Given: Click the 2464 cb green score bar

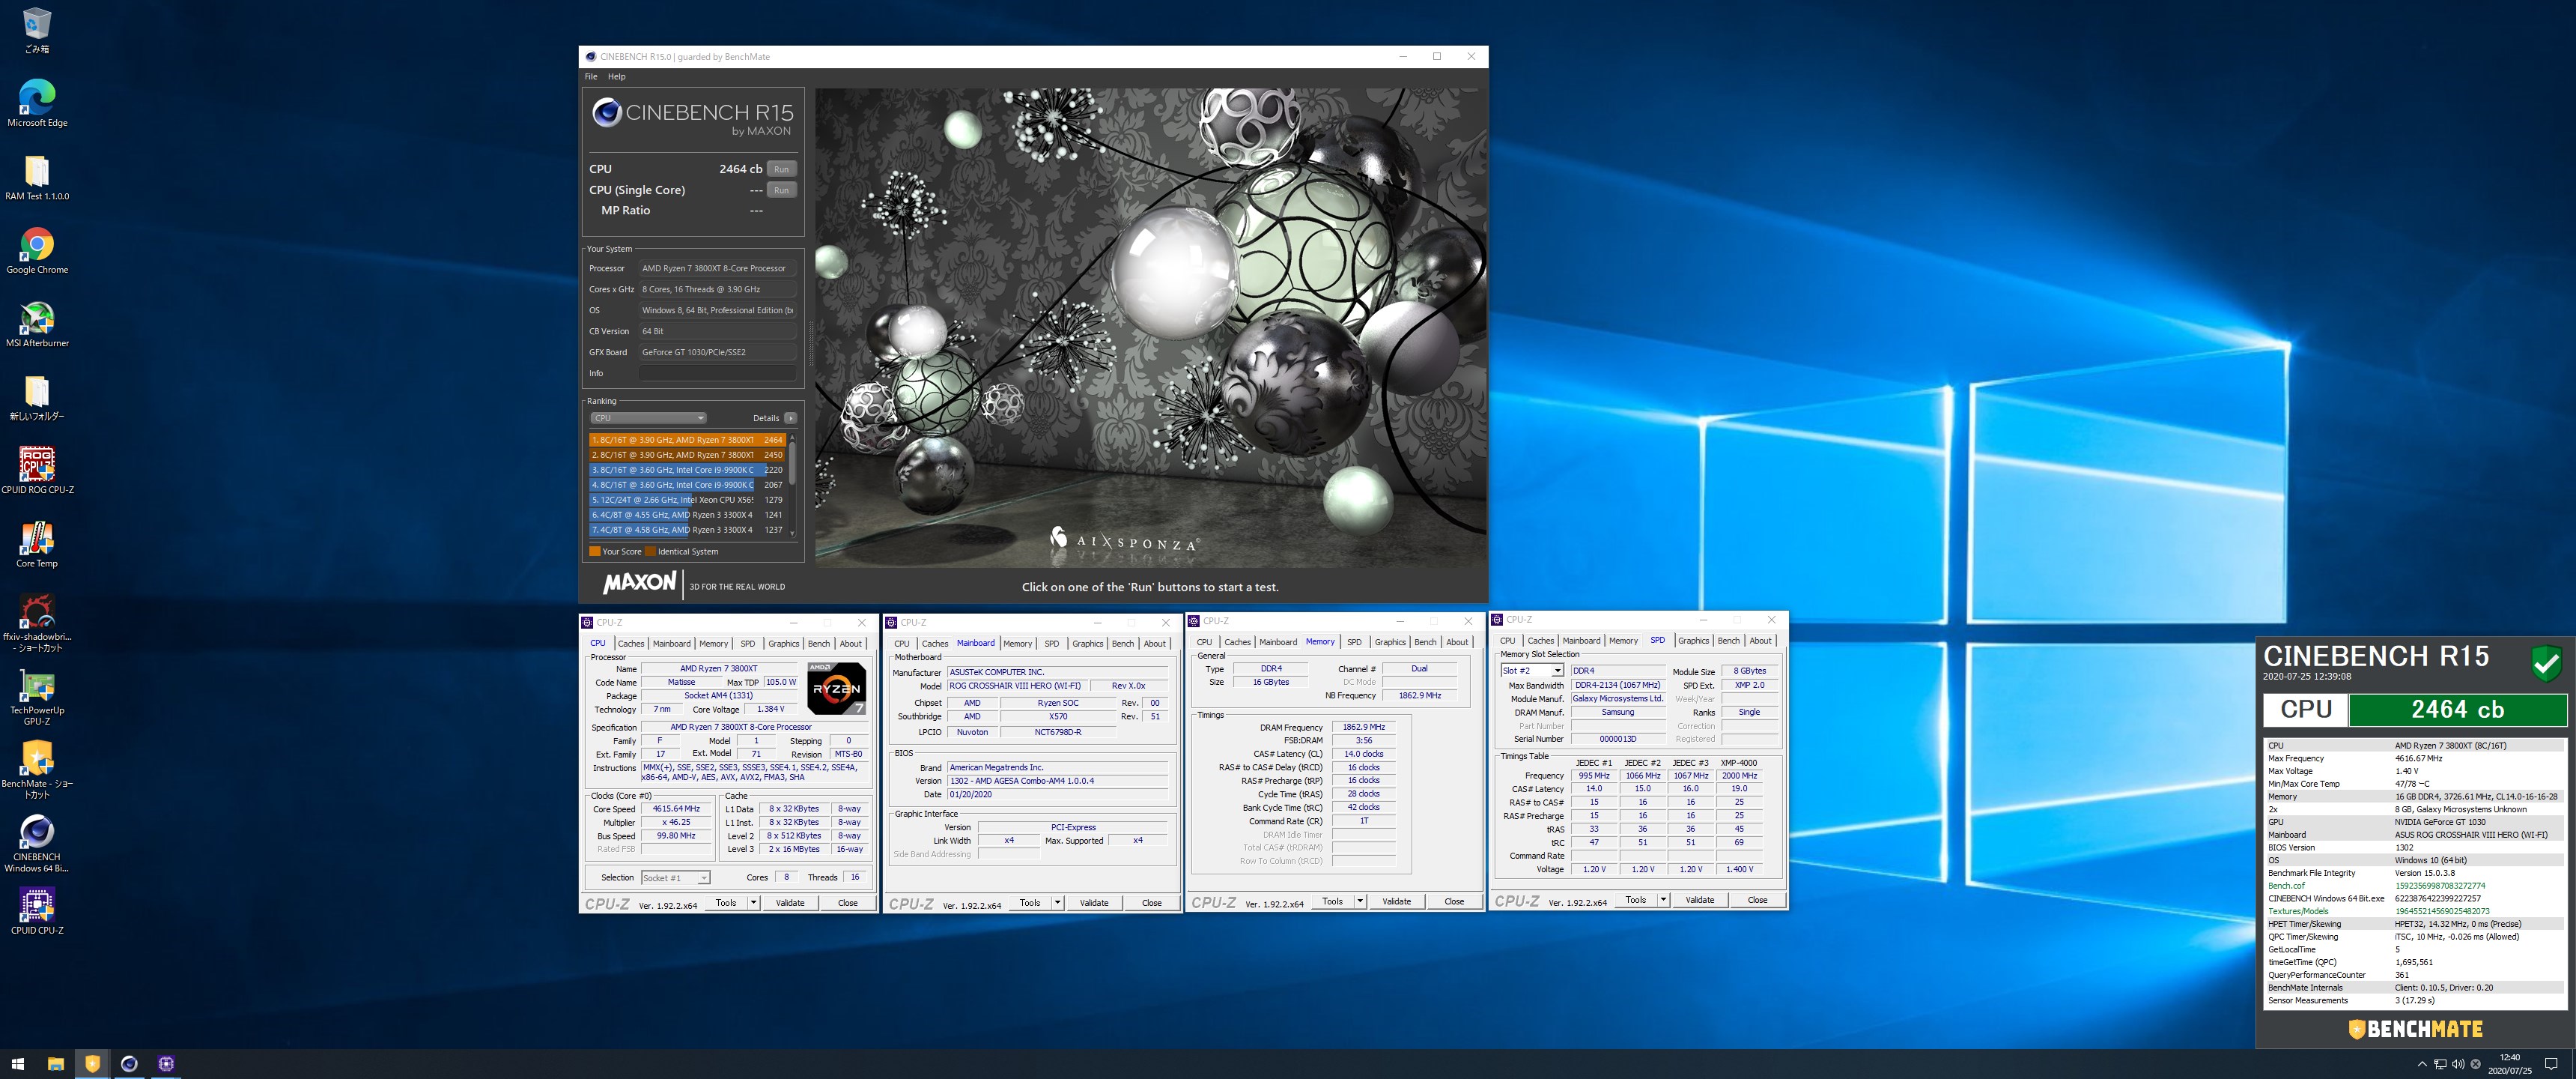Looking at the screenshot, I should click(x=2457, y=710).
